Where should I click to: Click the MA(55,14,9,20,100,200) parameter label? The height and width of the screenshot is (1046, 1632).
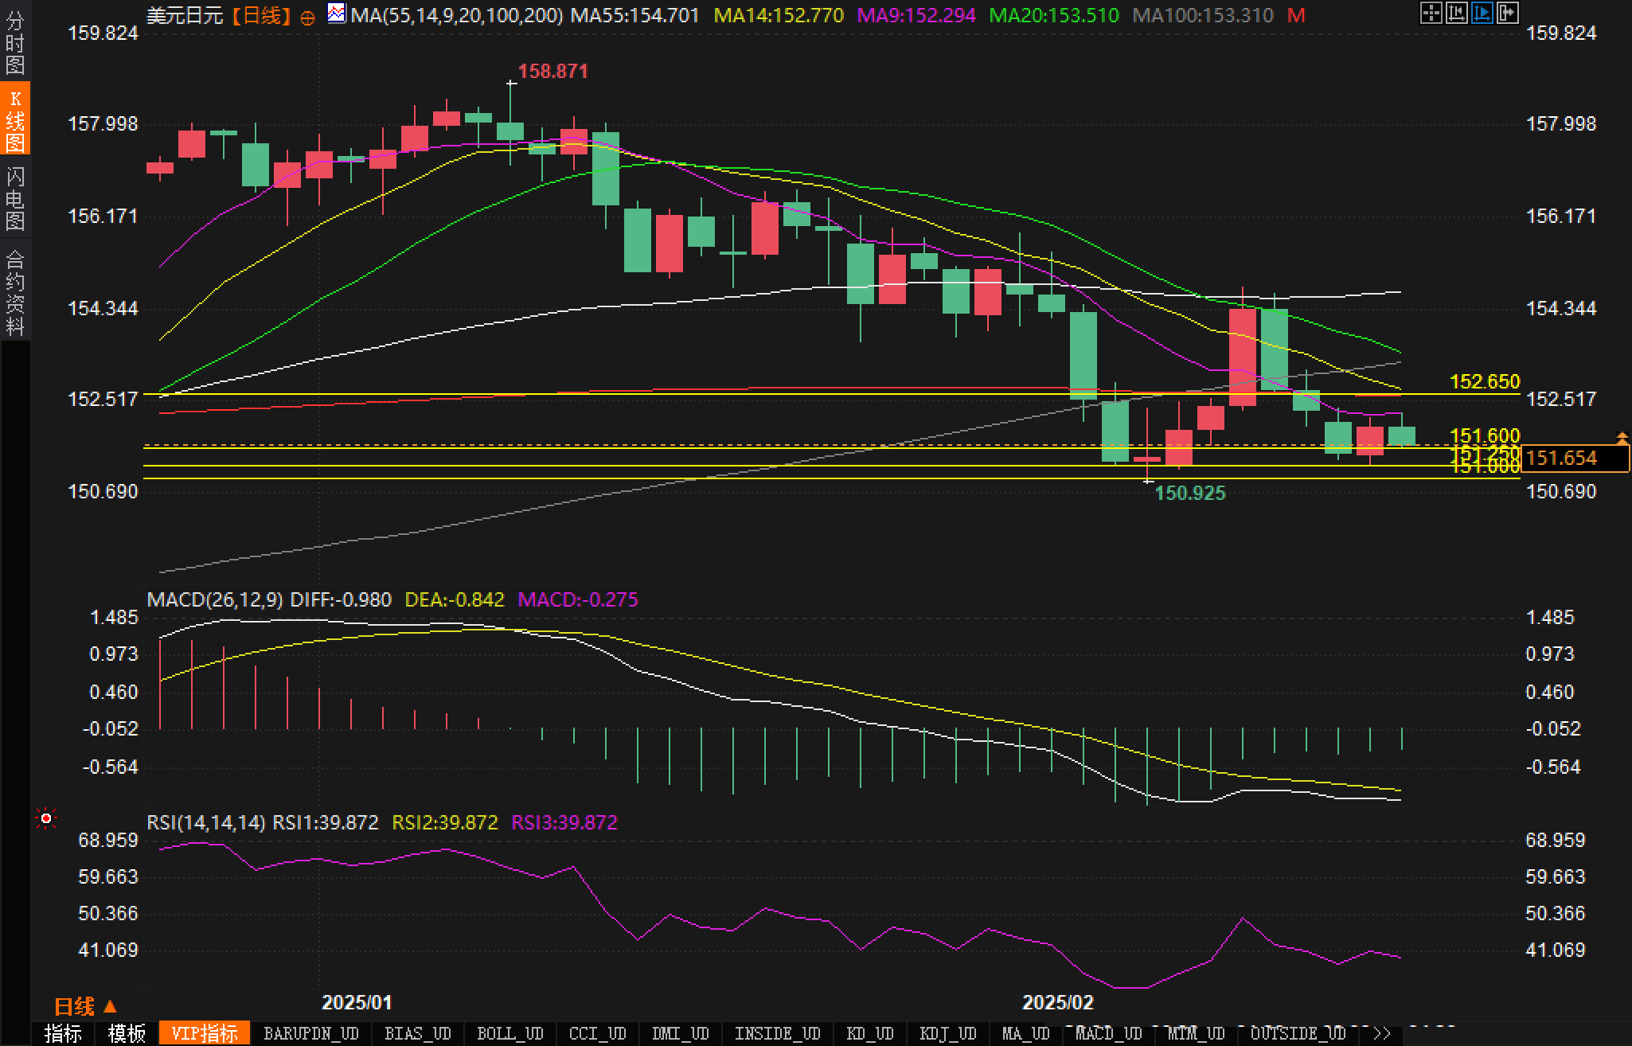pos(457,15)
